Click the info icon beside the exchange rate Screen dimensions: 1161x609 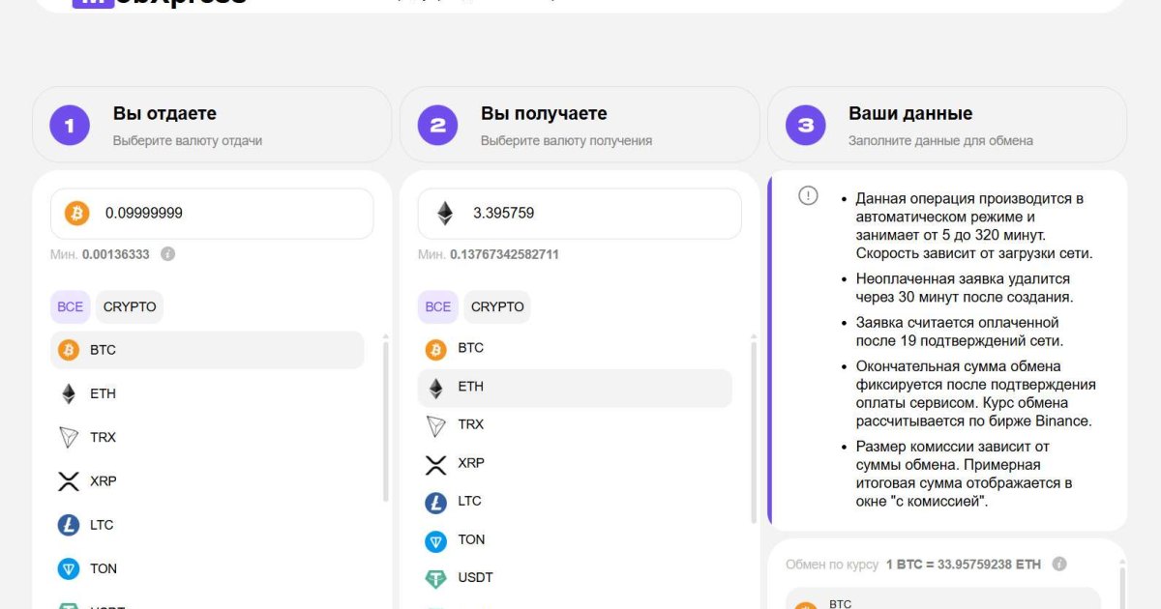pos(1059,564)
